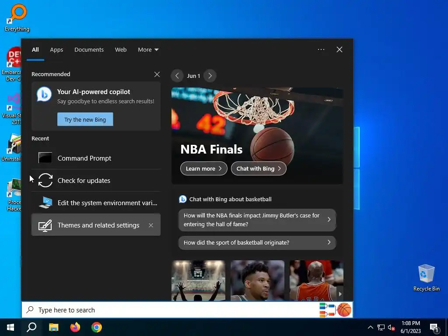The width and height of the screenshot is (448, 336).
Task: Open the Uninstall tool desktop shortcut
Action: pyautogui.click(x=11, y=147)
